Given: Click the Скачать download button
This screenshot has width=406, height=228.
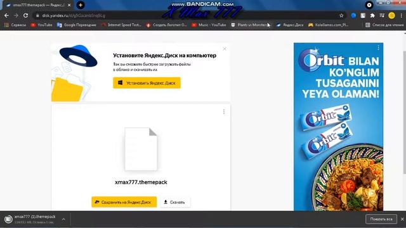Looking at the screenshot, I should (175, 202).
